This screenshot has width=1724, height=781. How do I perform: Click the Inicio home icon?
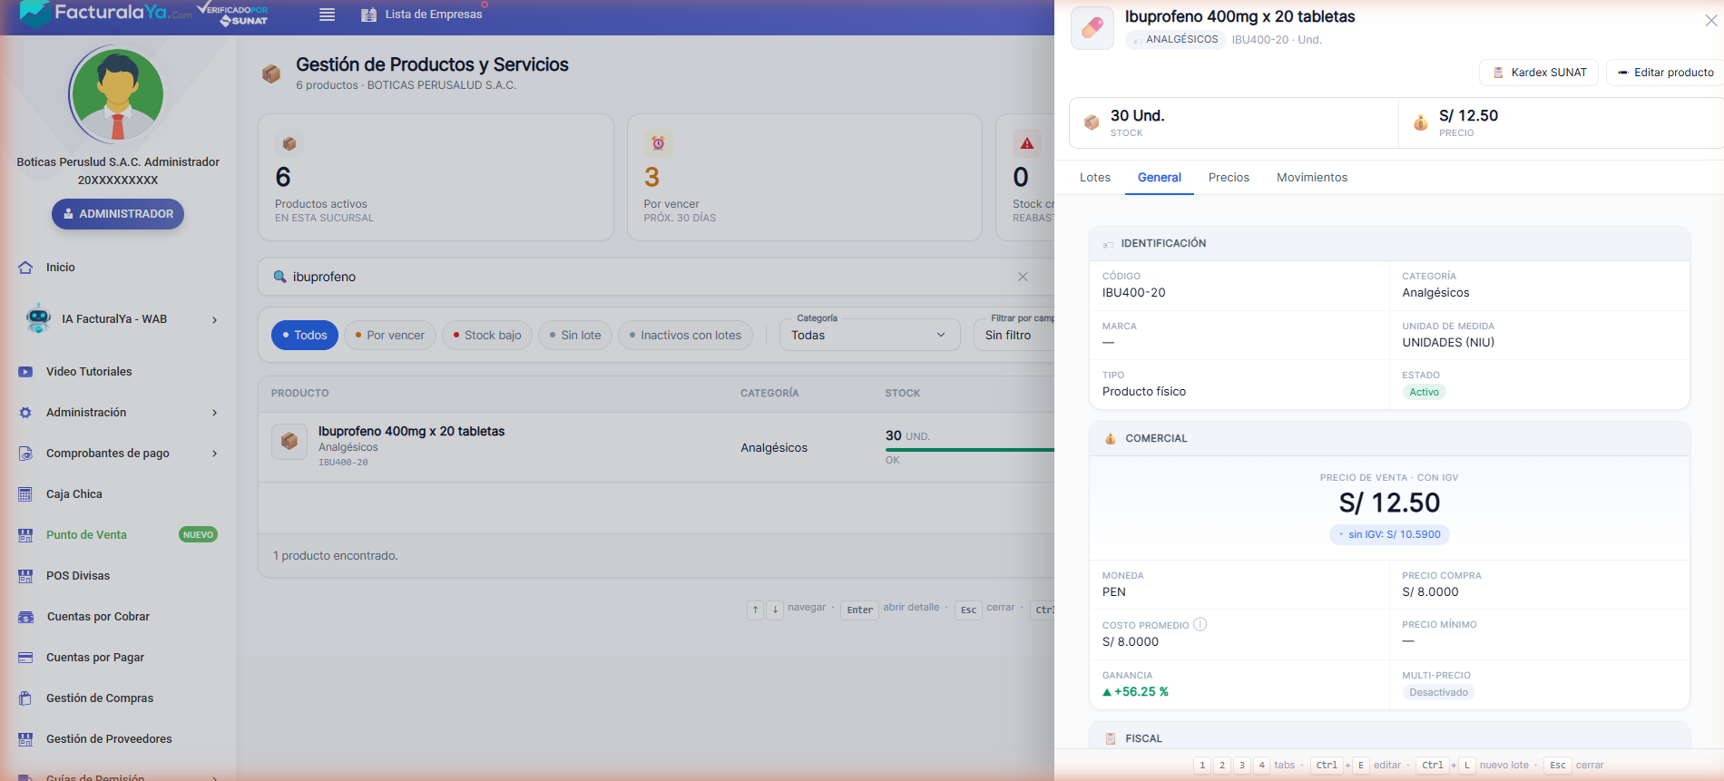pos(25,268)
